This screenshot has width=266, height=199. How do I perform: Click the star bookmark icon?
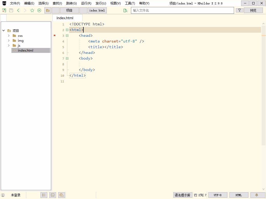coord(32,10)
